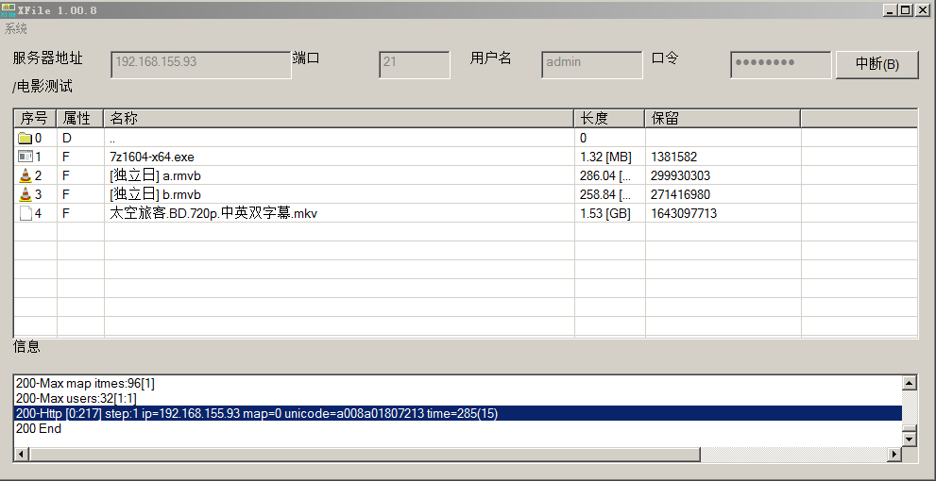The width and height of the screenshot is (936, 481).
Task: Sort file list by 名称 column header
Action: (338, 118)
